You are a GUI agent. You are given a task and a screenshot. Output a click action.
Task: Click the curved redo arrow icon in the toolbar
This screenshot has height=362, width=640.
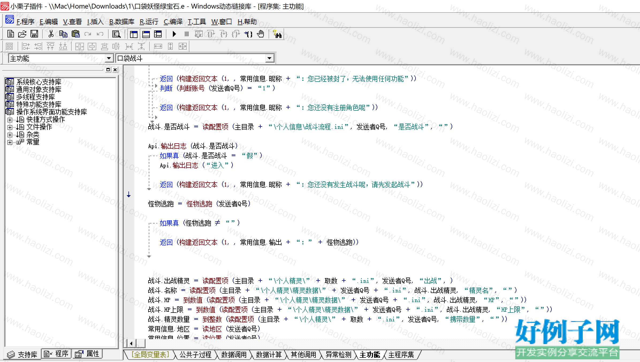coord(88,34)
